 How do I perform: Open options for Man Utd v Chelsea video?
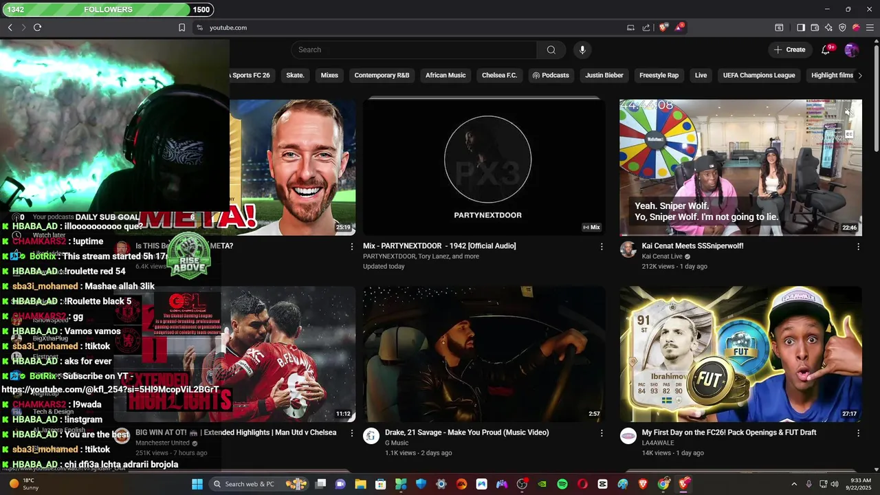pos(352,433)
